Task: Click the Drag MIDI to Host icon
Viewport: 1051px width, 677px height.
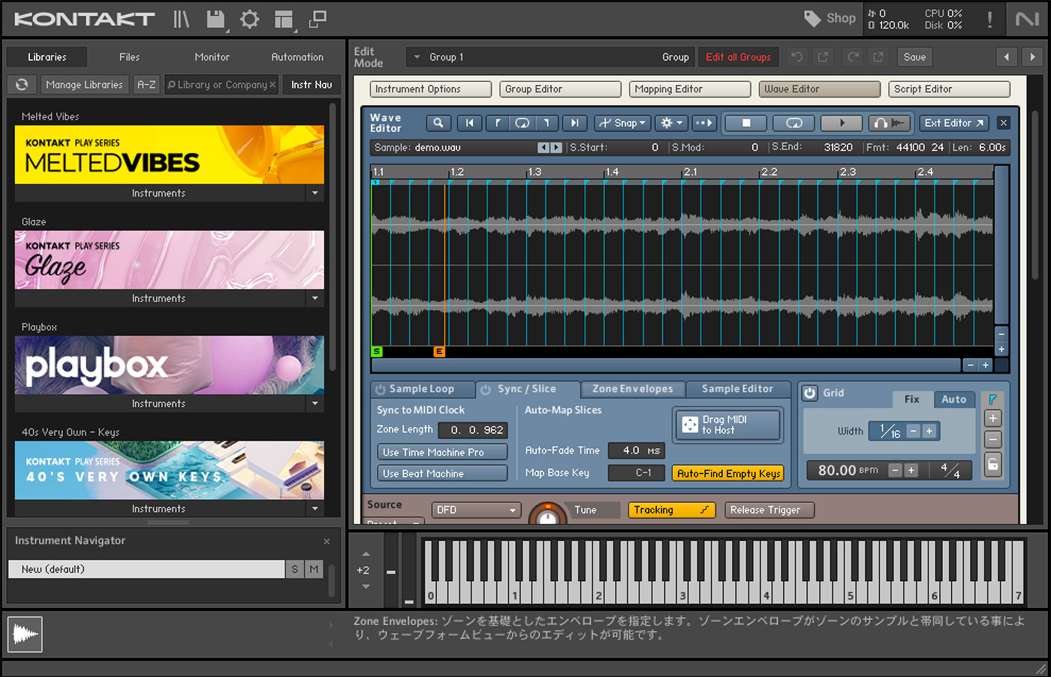Action: point(690,425)
